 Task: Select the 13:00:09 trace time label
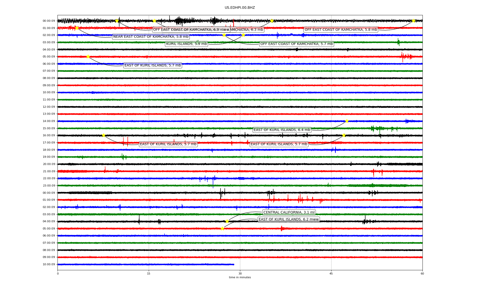tap(49, 114)
